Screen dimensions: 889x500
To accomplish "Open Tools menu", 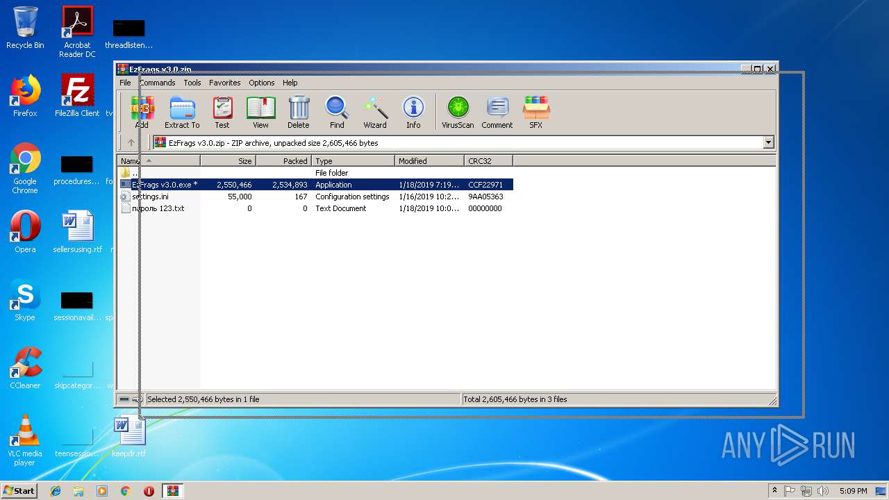I will [x=192, y=83].
